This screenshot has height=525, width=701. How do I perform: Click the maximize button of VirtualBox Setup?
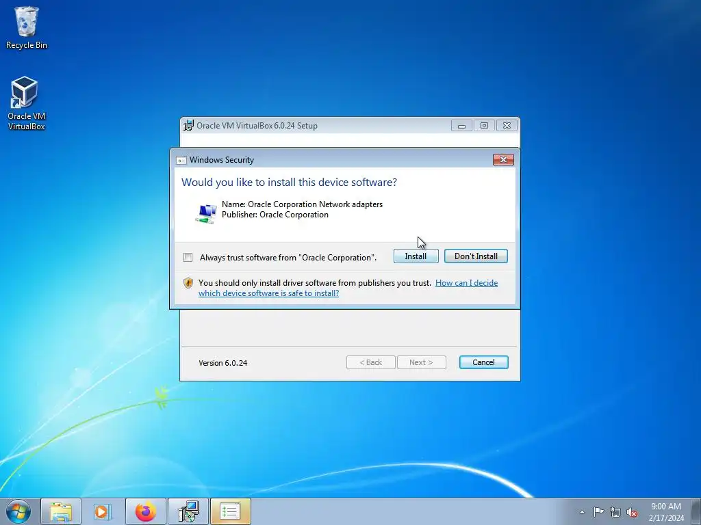(484, 126)
